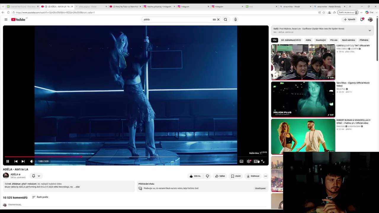Screen dimensions: 379x213
Task: Open the Robert Burian Poďme si thumbnail
Action: (303, 136)
